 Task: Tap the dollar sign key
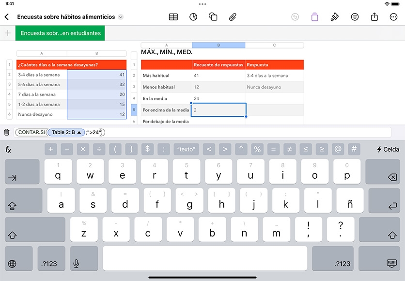tap(147, 149)
